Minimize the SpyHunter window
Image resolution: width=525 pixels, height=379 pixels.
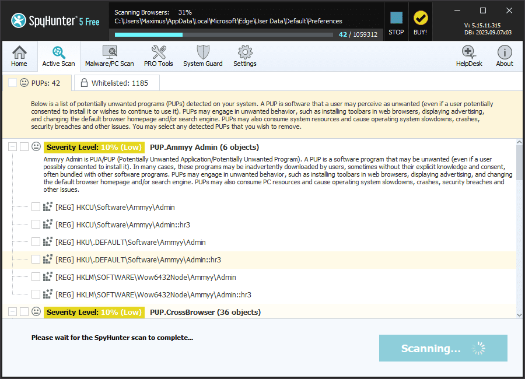pos(457,10)
